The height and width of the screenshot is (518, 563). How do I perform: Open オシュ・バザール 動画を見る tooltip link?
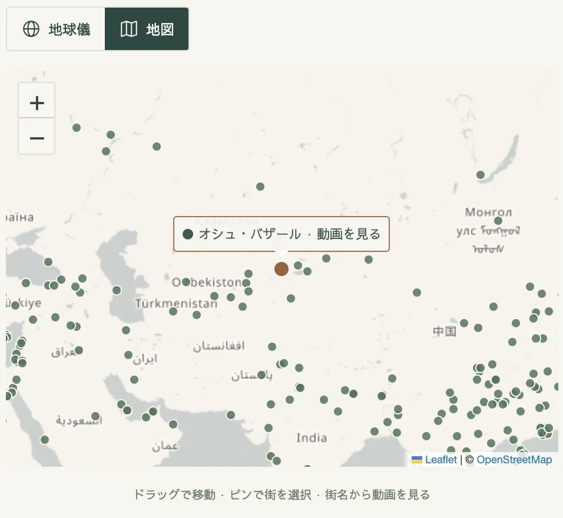(x=281, y=234)
